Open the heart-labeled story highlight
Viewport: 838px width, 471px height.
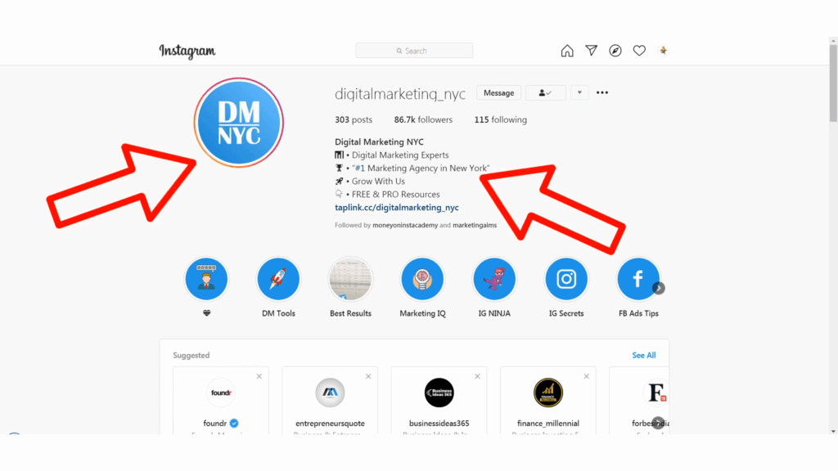tap(206, 280)
